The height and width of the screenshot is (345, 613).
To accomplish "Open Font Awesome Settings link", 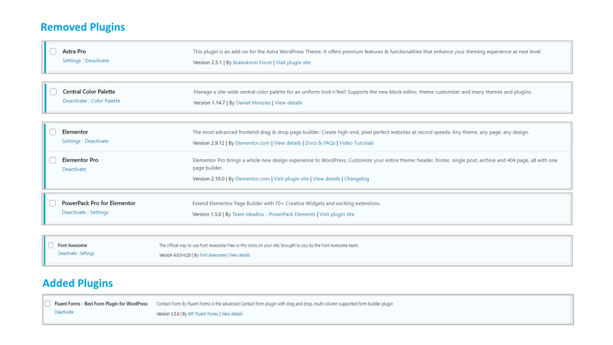I will [x=87, y=253].
